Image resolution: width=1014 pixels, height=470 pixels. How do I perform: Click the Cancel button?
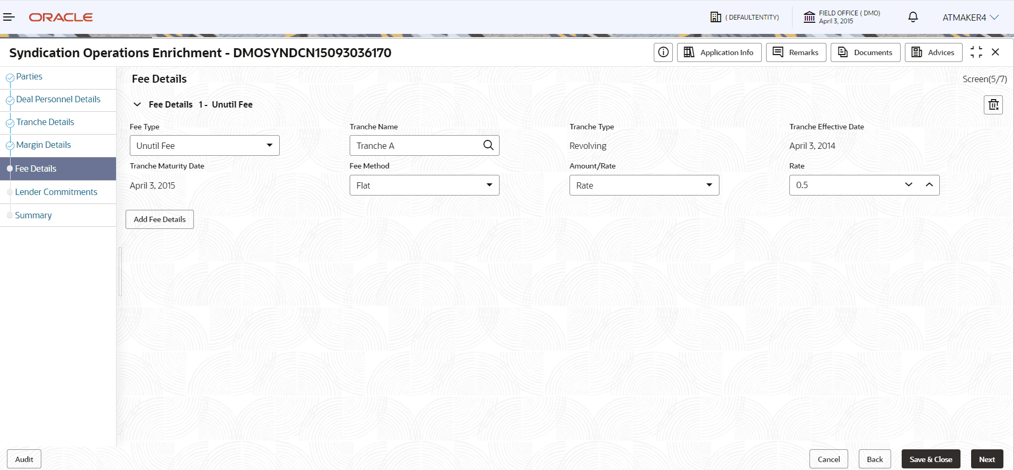coord(829,459)
